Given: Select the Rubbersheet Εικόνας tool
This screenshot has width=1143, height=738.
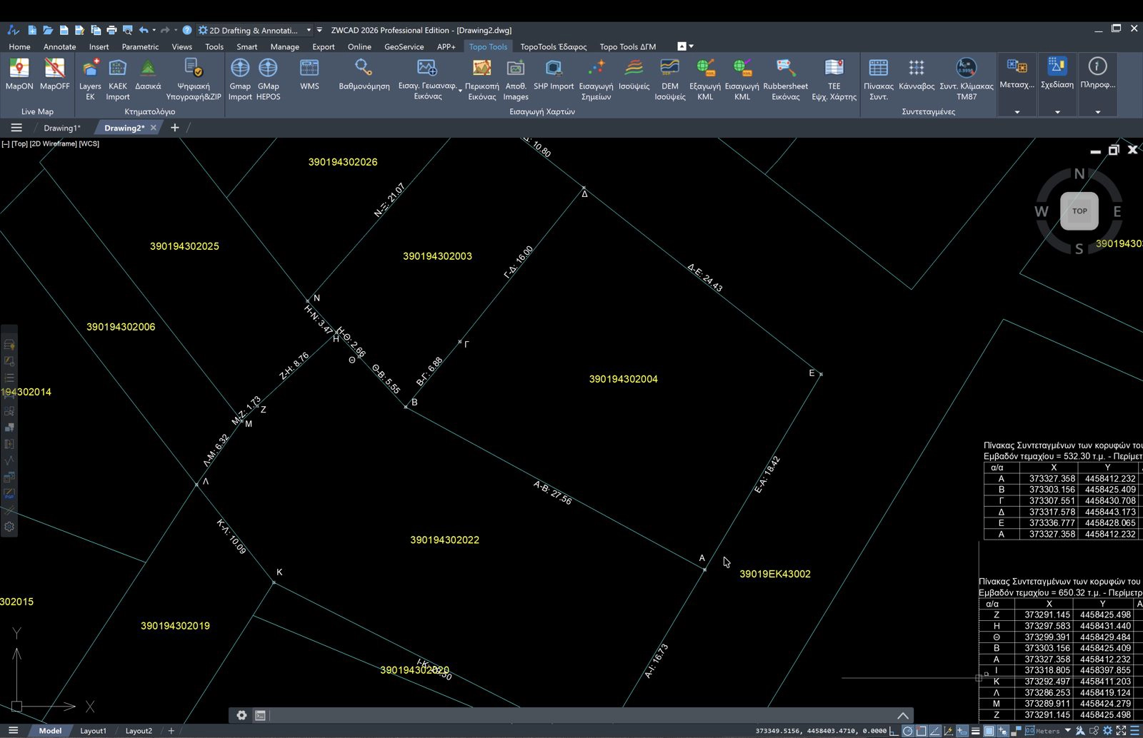Looking at the screenshot, I should click(785, 79).
